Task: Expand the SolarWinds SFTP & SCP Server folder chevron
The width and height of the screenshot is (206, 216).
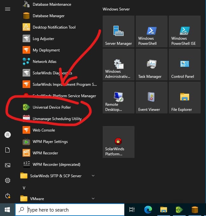Action: 93,176
